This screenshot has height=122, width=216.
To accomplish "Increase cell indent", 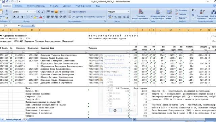I will (x=65, y=17).
